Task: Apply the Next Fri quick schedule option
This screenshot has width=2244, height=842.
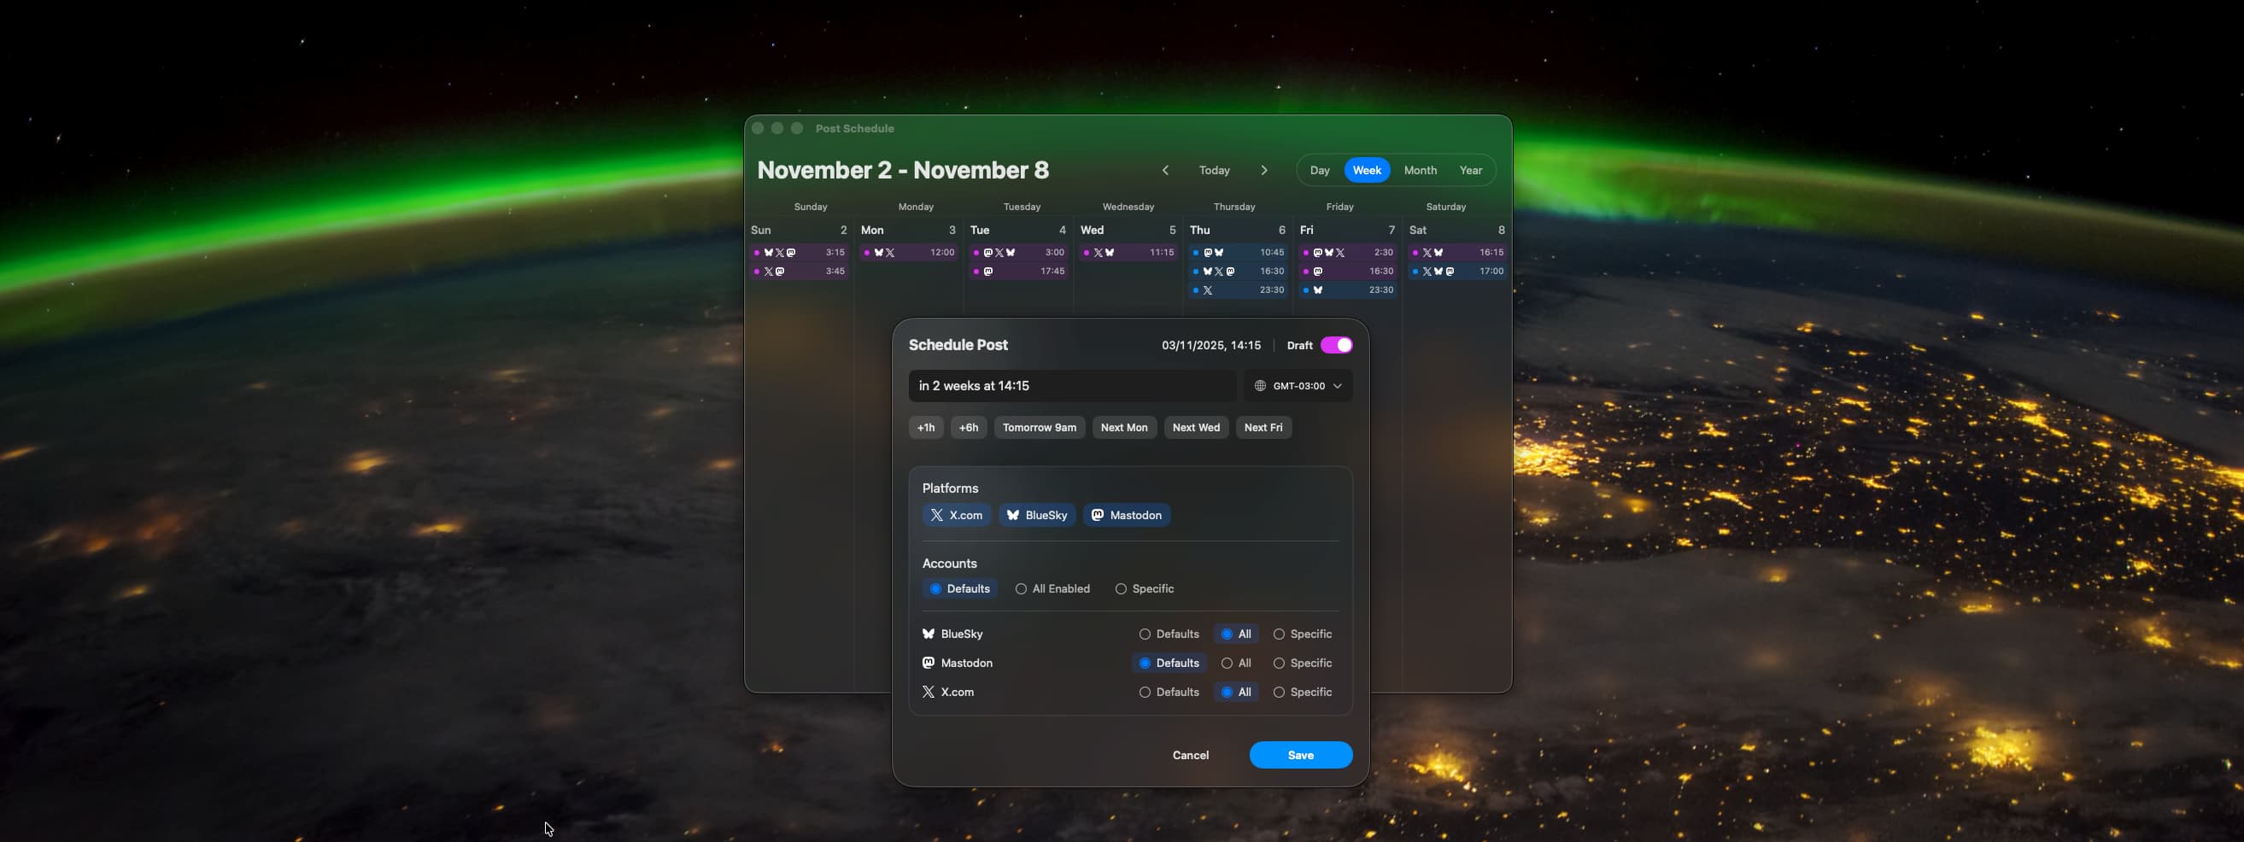Action: 1263,428
